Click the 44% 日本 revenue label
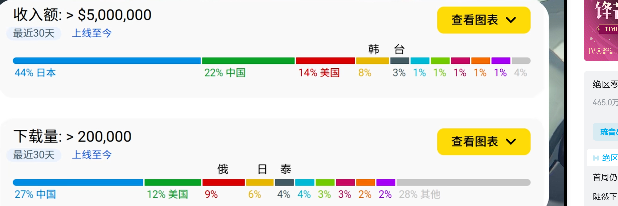The width and height of the screenshot is (618, 206). point(35,73)
